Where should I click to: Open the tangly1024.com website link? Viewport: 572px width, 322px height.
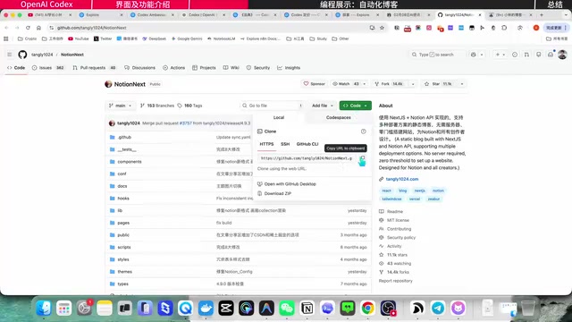pos(402,179)
